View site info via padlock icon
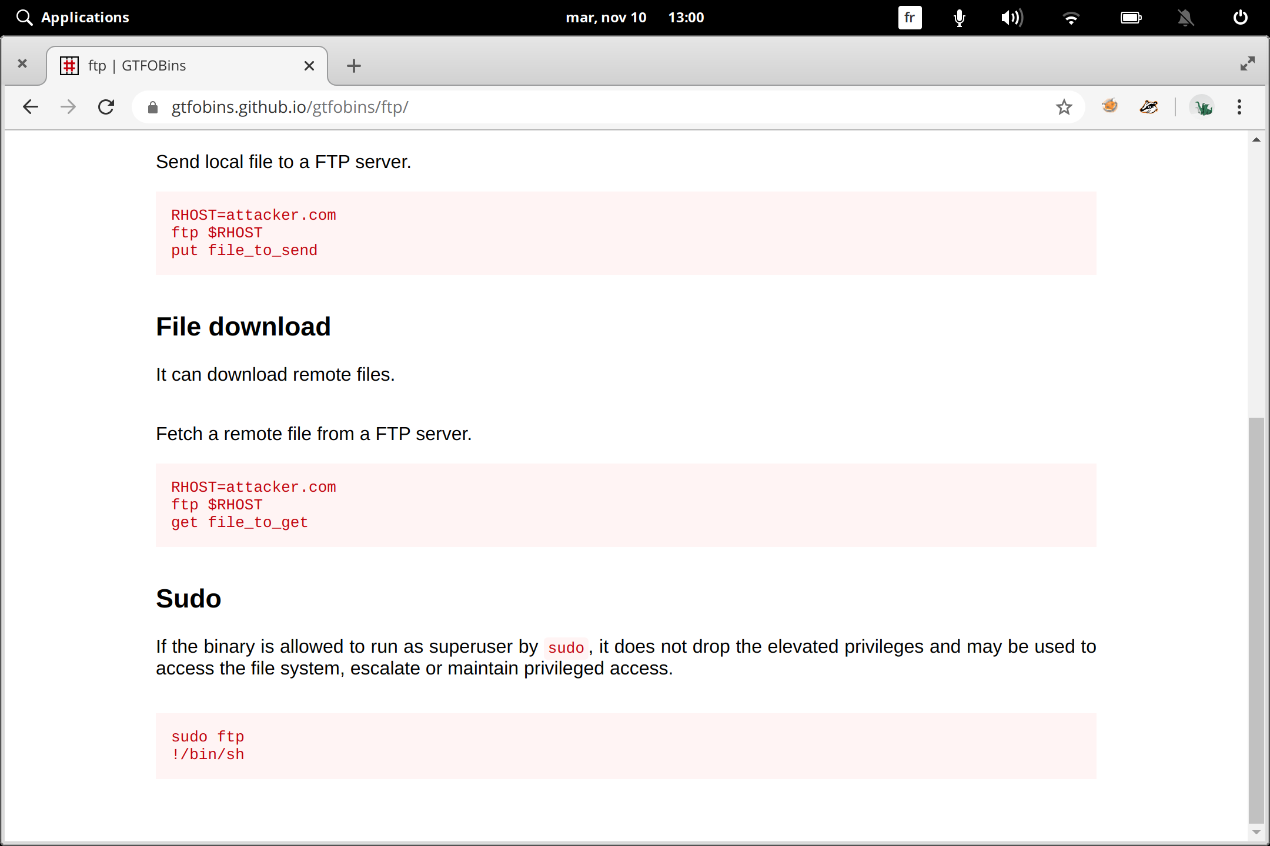Screen dimensions: 1270x846 pyautogui.click(x=153, y=107)
